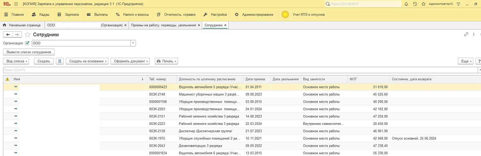
Task: Switch to Приемы на работу, переводы, увольнения tab
Action: point(164,25)
